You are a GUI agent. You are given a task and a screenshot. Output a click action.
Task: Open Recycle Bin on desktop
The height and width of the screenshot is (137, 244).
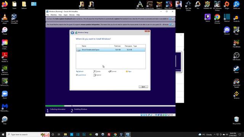(236, 120)
